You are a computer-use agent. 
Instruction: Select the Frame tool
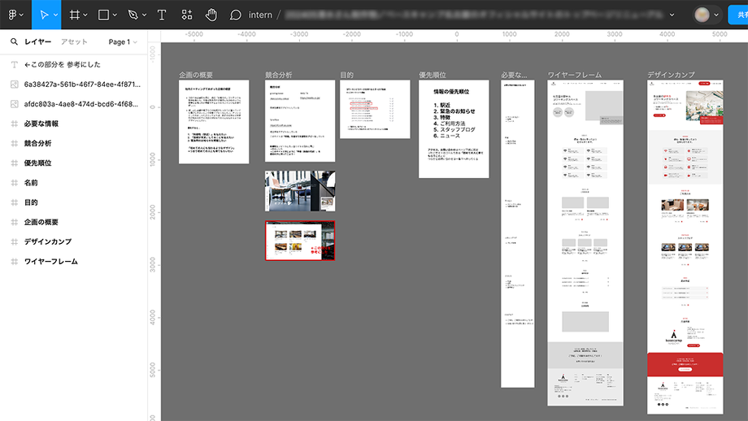click(74, 15)
